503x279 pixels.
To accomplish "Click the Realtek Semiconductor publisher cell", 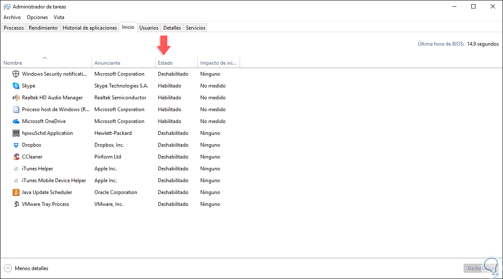I will tap(120, 98).
